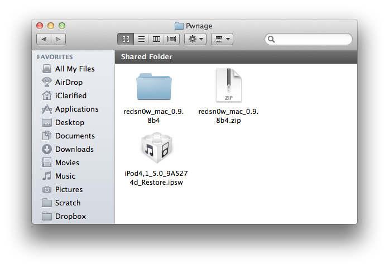Open the Dropbox sidebar folder

[70, 216]
